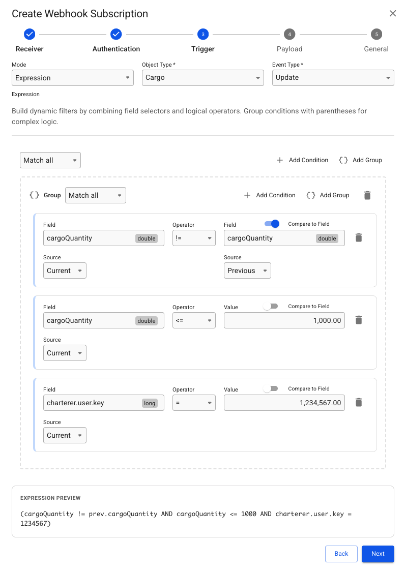Jump to the Payload step
This screenshot has width=406, height=572.
pyautogui.click(x=289, y=35)
